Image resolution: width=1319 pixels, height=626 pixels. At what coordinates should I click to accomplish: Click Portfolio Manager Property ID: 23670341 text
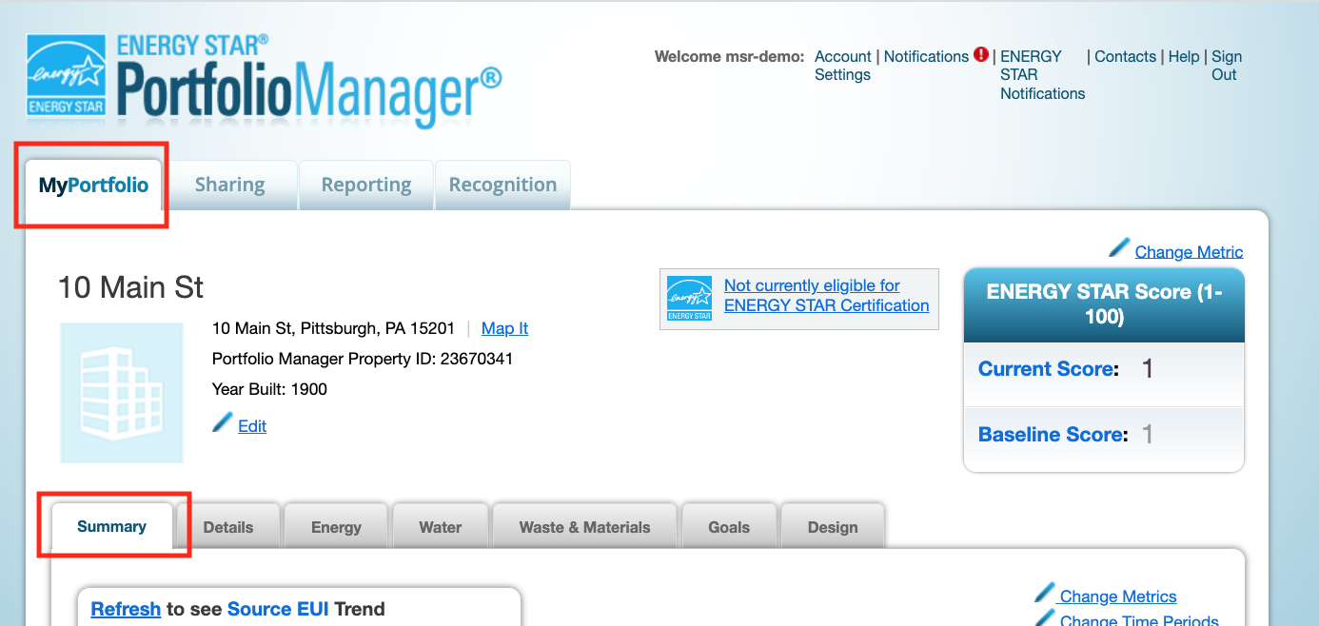[363, 359]
